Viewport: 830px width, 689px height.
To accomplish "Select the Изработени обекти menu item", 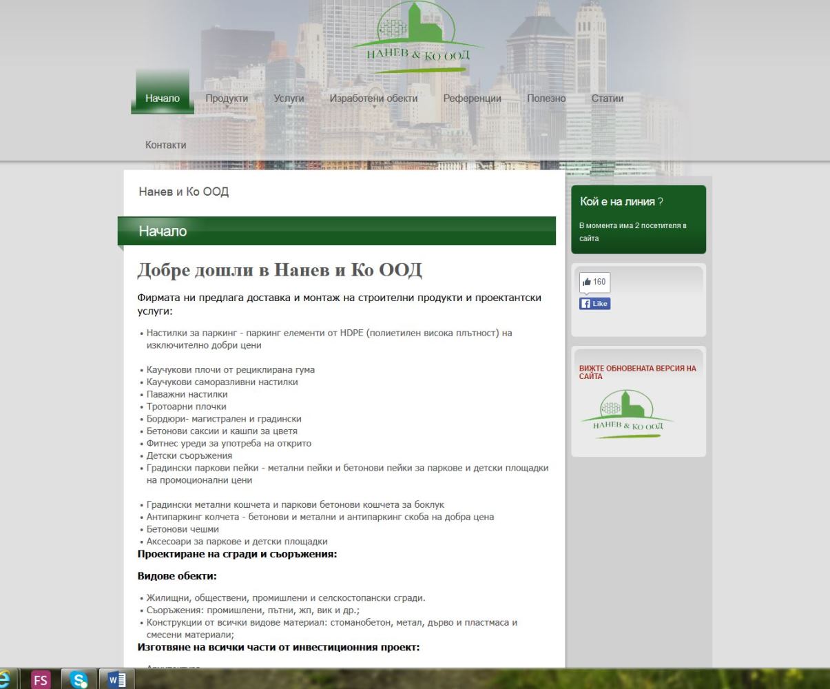I will [x=373, y=99].
